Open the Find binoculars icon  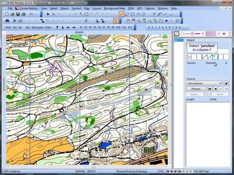(7, 21)
